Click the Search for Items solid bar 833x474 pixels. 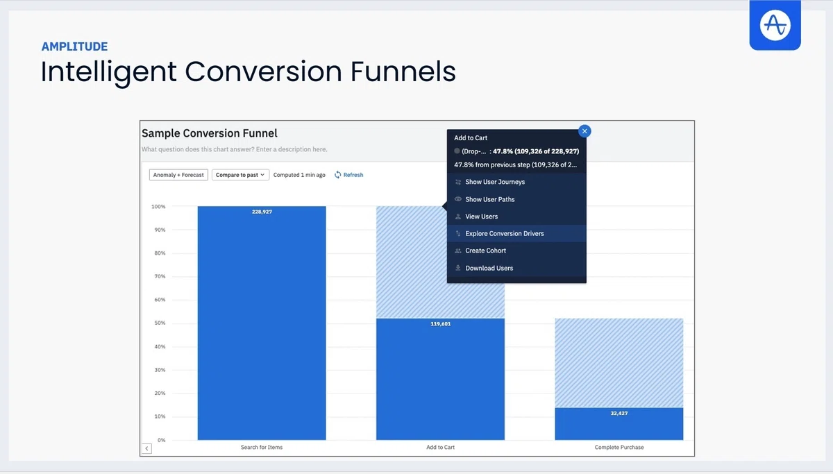[x=262, y=323]
